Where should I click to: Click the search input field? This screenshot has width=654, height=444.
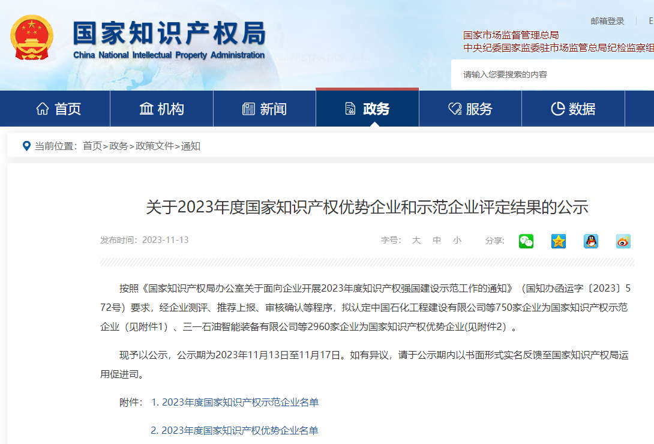tap(552, 74)
